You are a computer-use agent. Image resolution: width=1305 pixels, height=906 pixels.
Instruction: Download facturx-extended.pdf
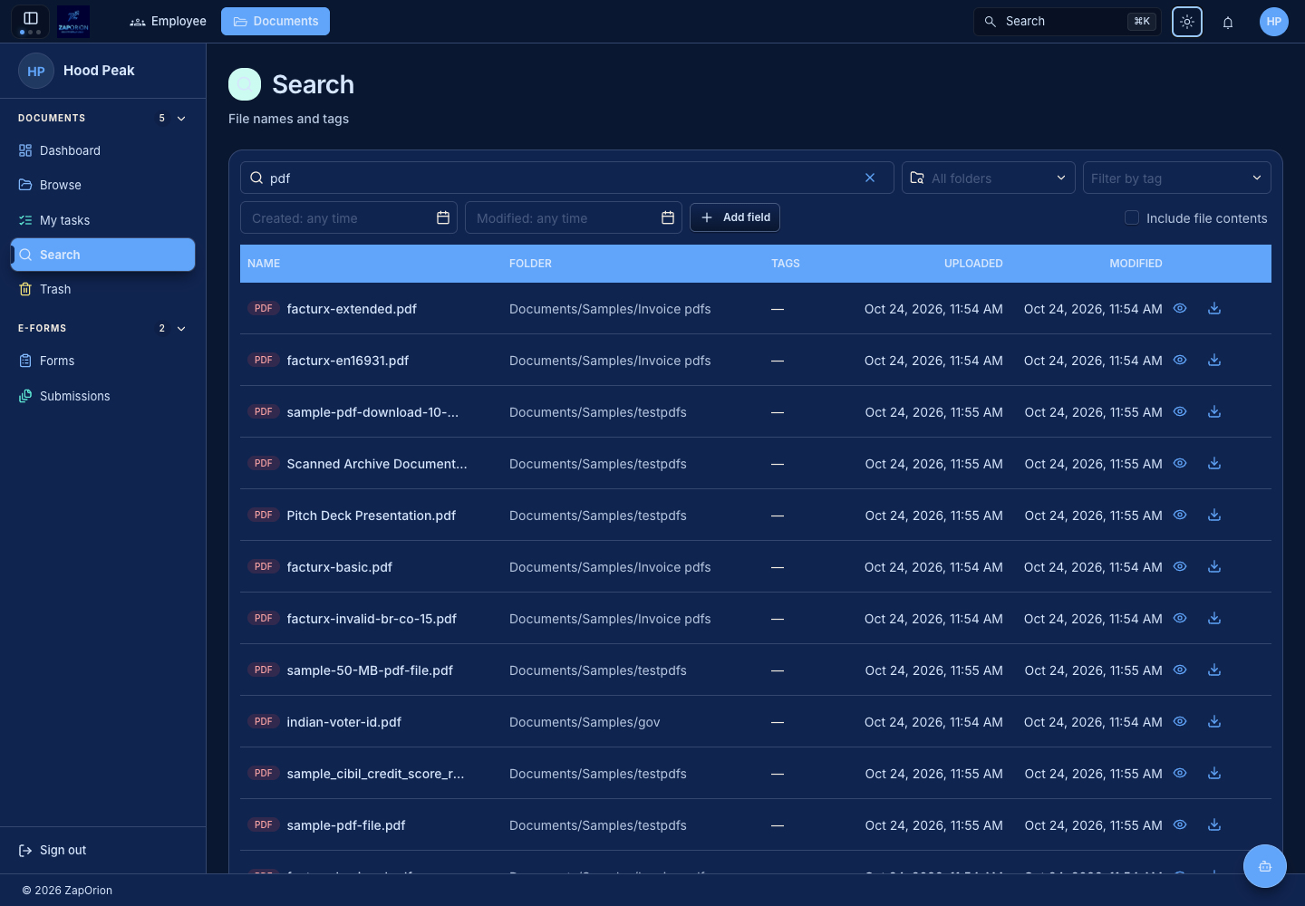(1214, 309)
